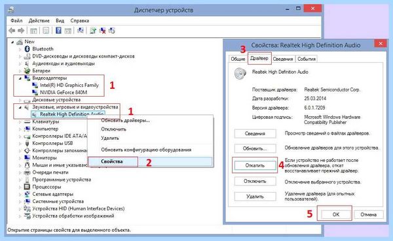
Task: Click the Help question-mark toolbar icon
Action: (x=58, y=31)
